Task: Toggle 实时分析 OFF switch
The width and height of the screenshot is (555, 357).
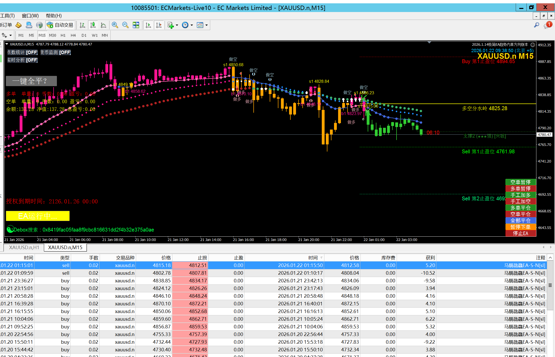Action: [x=32, y=60]
